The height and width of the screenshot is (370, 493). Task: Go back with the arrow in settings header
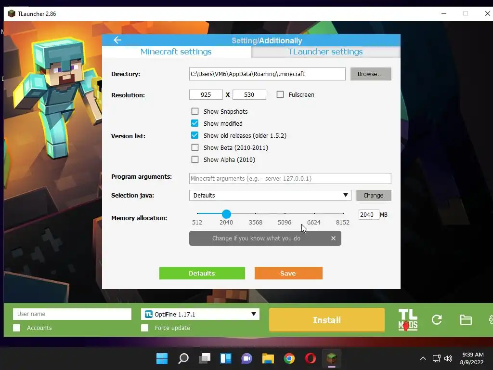tap(117, 40)
